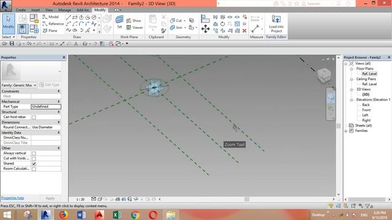Open the Add-Ins ribbon tab

[x=83, y=10]
